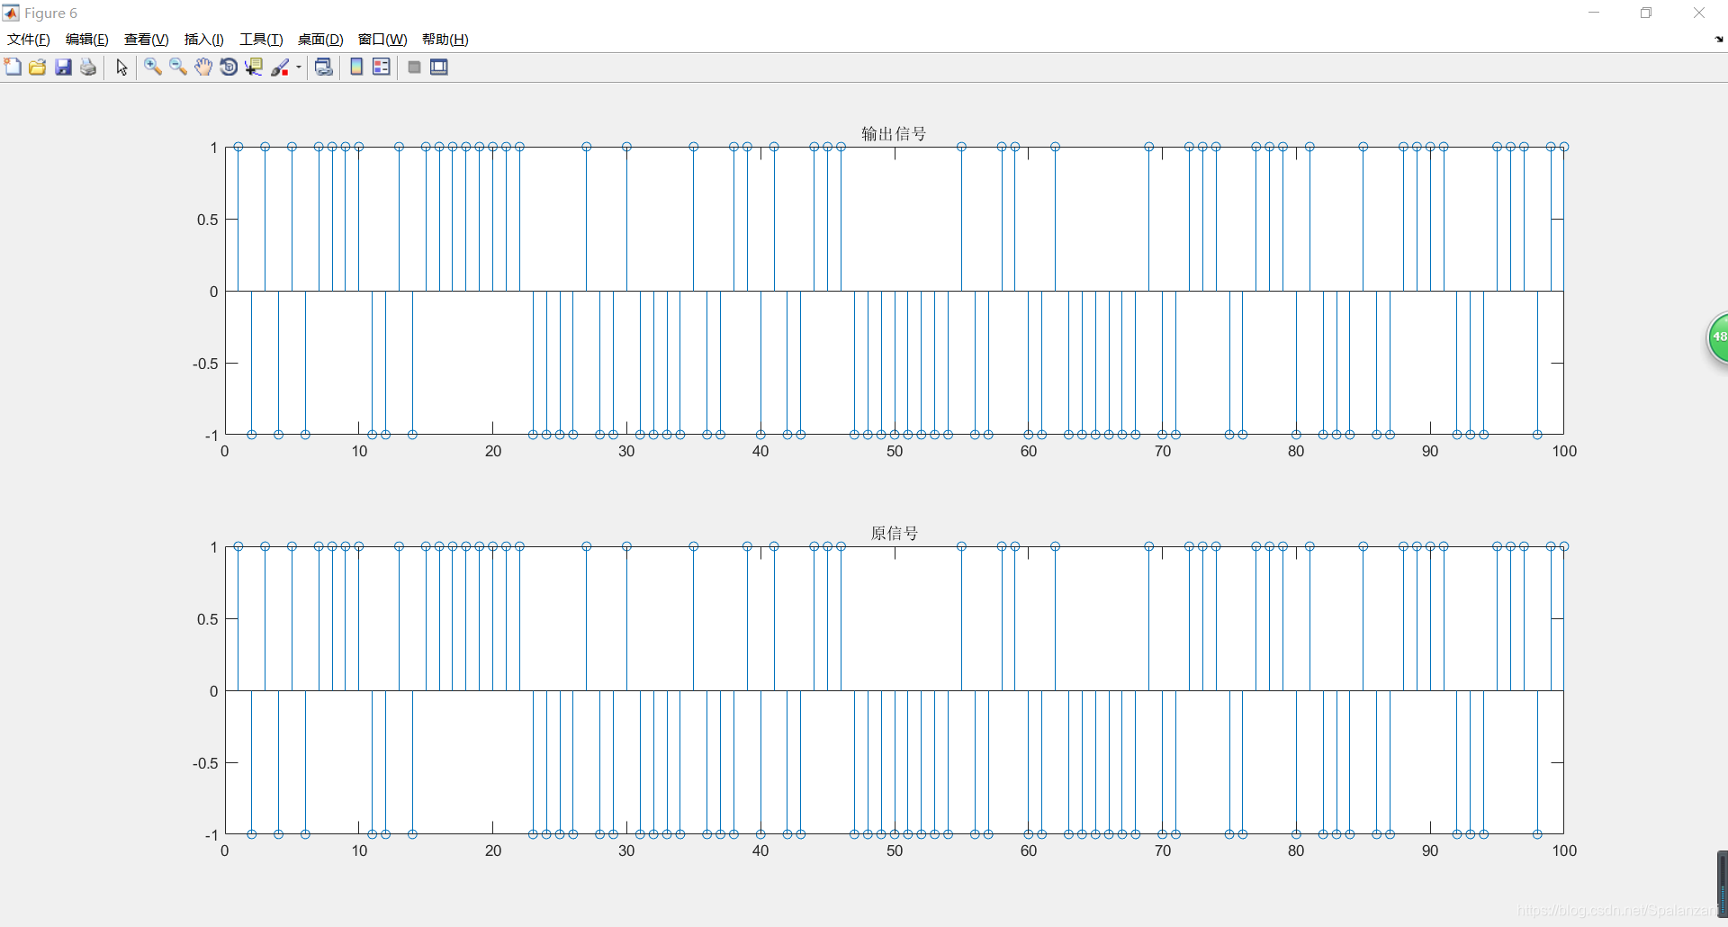Open the 工具(T) menu
Viewport: 1728px width, 927px height.
pos(261,40)
